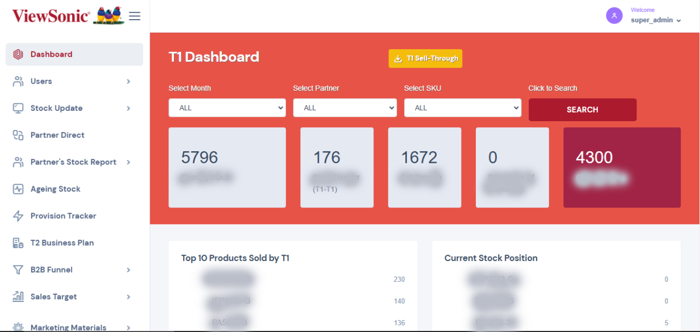Open the Select Month dropdown
Image resolution: width=700 pixels, height=332 pixels.
[x=227, y=108]
